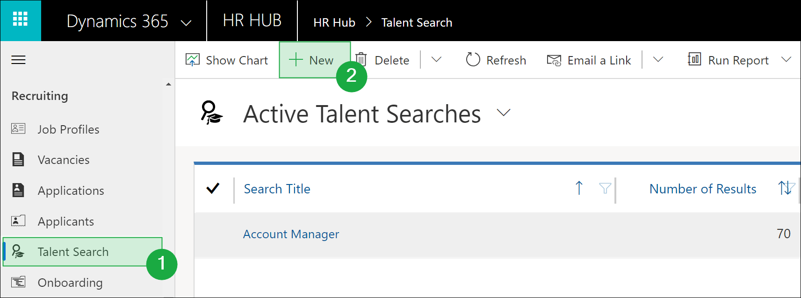The height and width of the screenshot is (298, 801).
Task: Click the Refresh button label
Action: pos(506,60)
